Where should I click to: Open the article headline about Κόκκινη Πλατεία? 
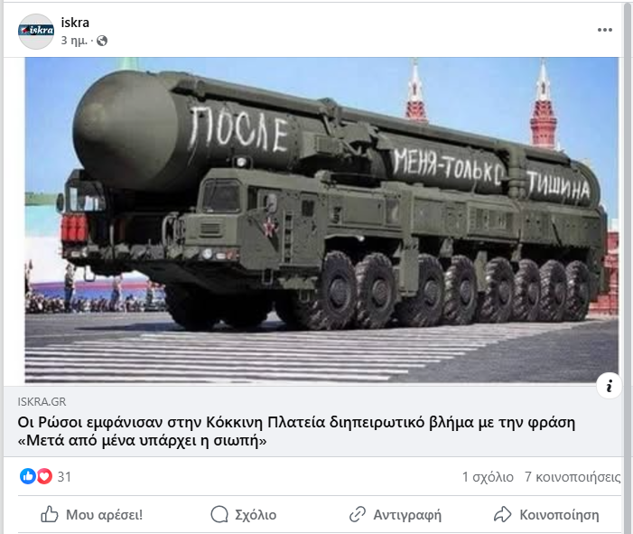[296, 431]
